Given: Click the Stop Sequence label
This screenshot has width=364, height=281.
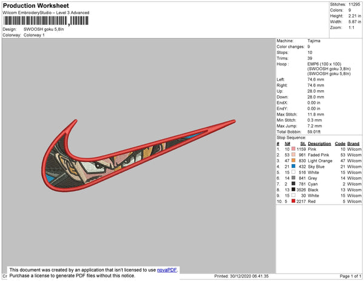Looking at the screenshot, I should [x=291, y=137].
